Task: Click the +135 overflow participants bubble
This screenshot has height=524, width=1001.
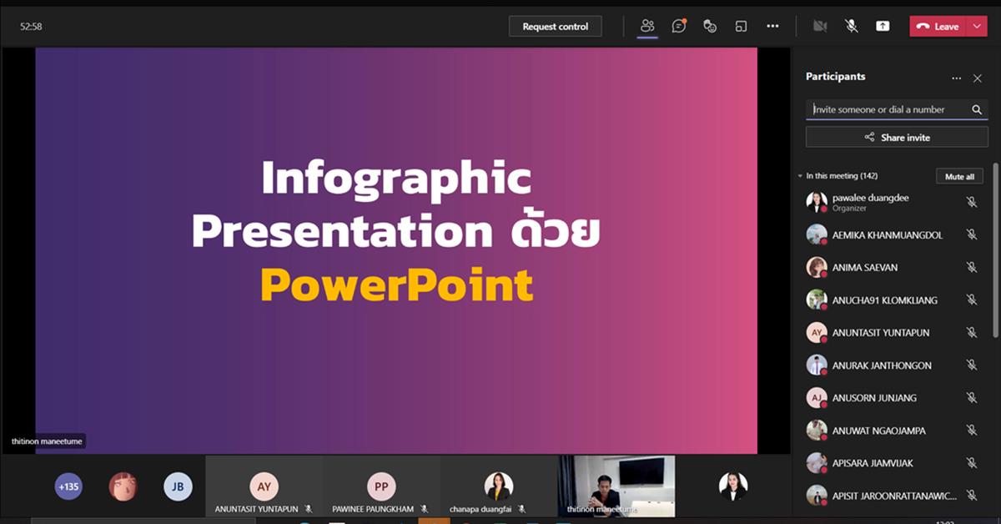Action: pyautogui.click(x=68, y=486)
